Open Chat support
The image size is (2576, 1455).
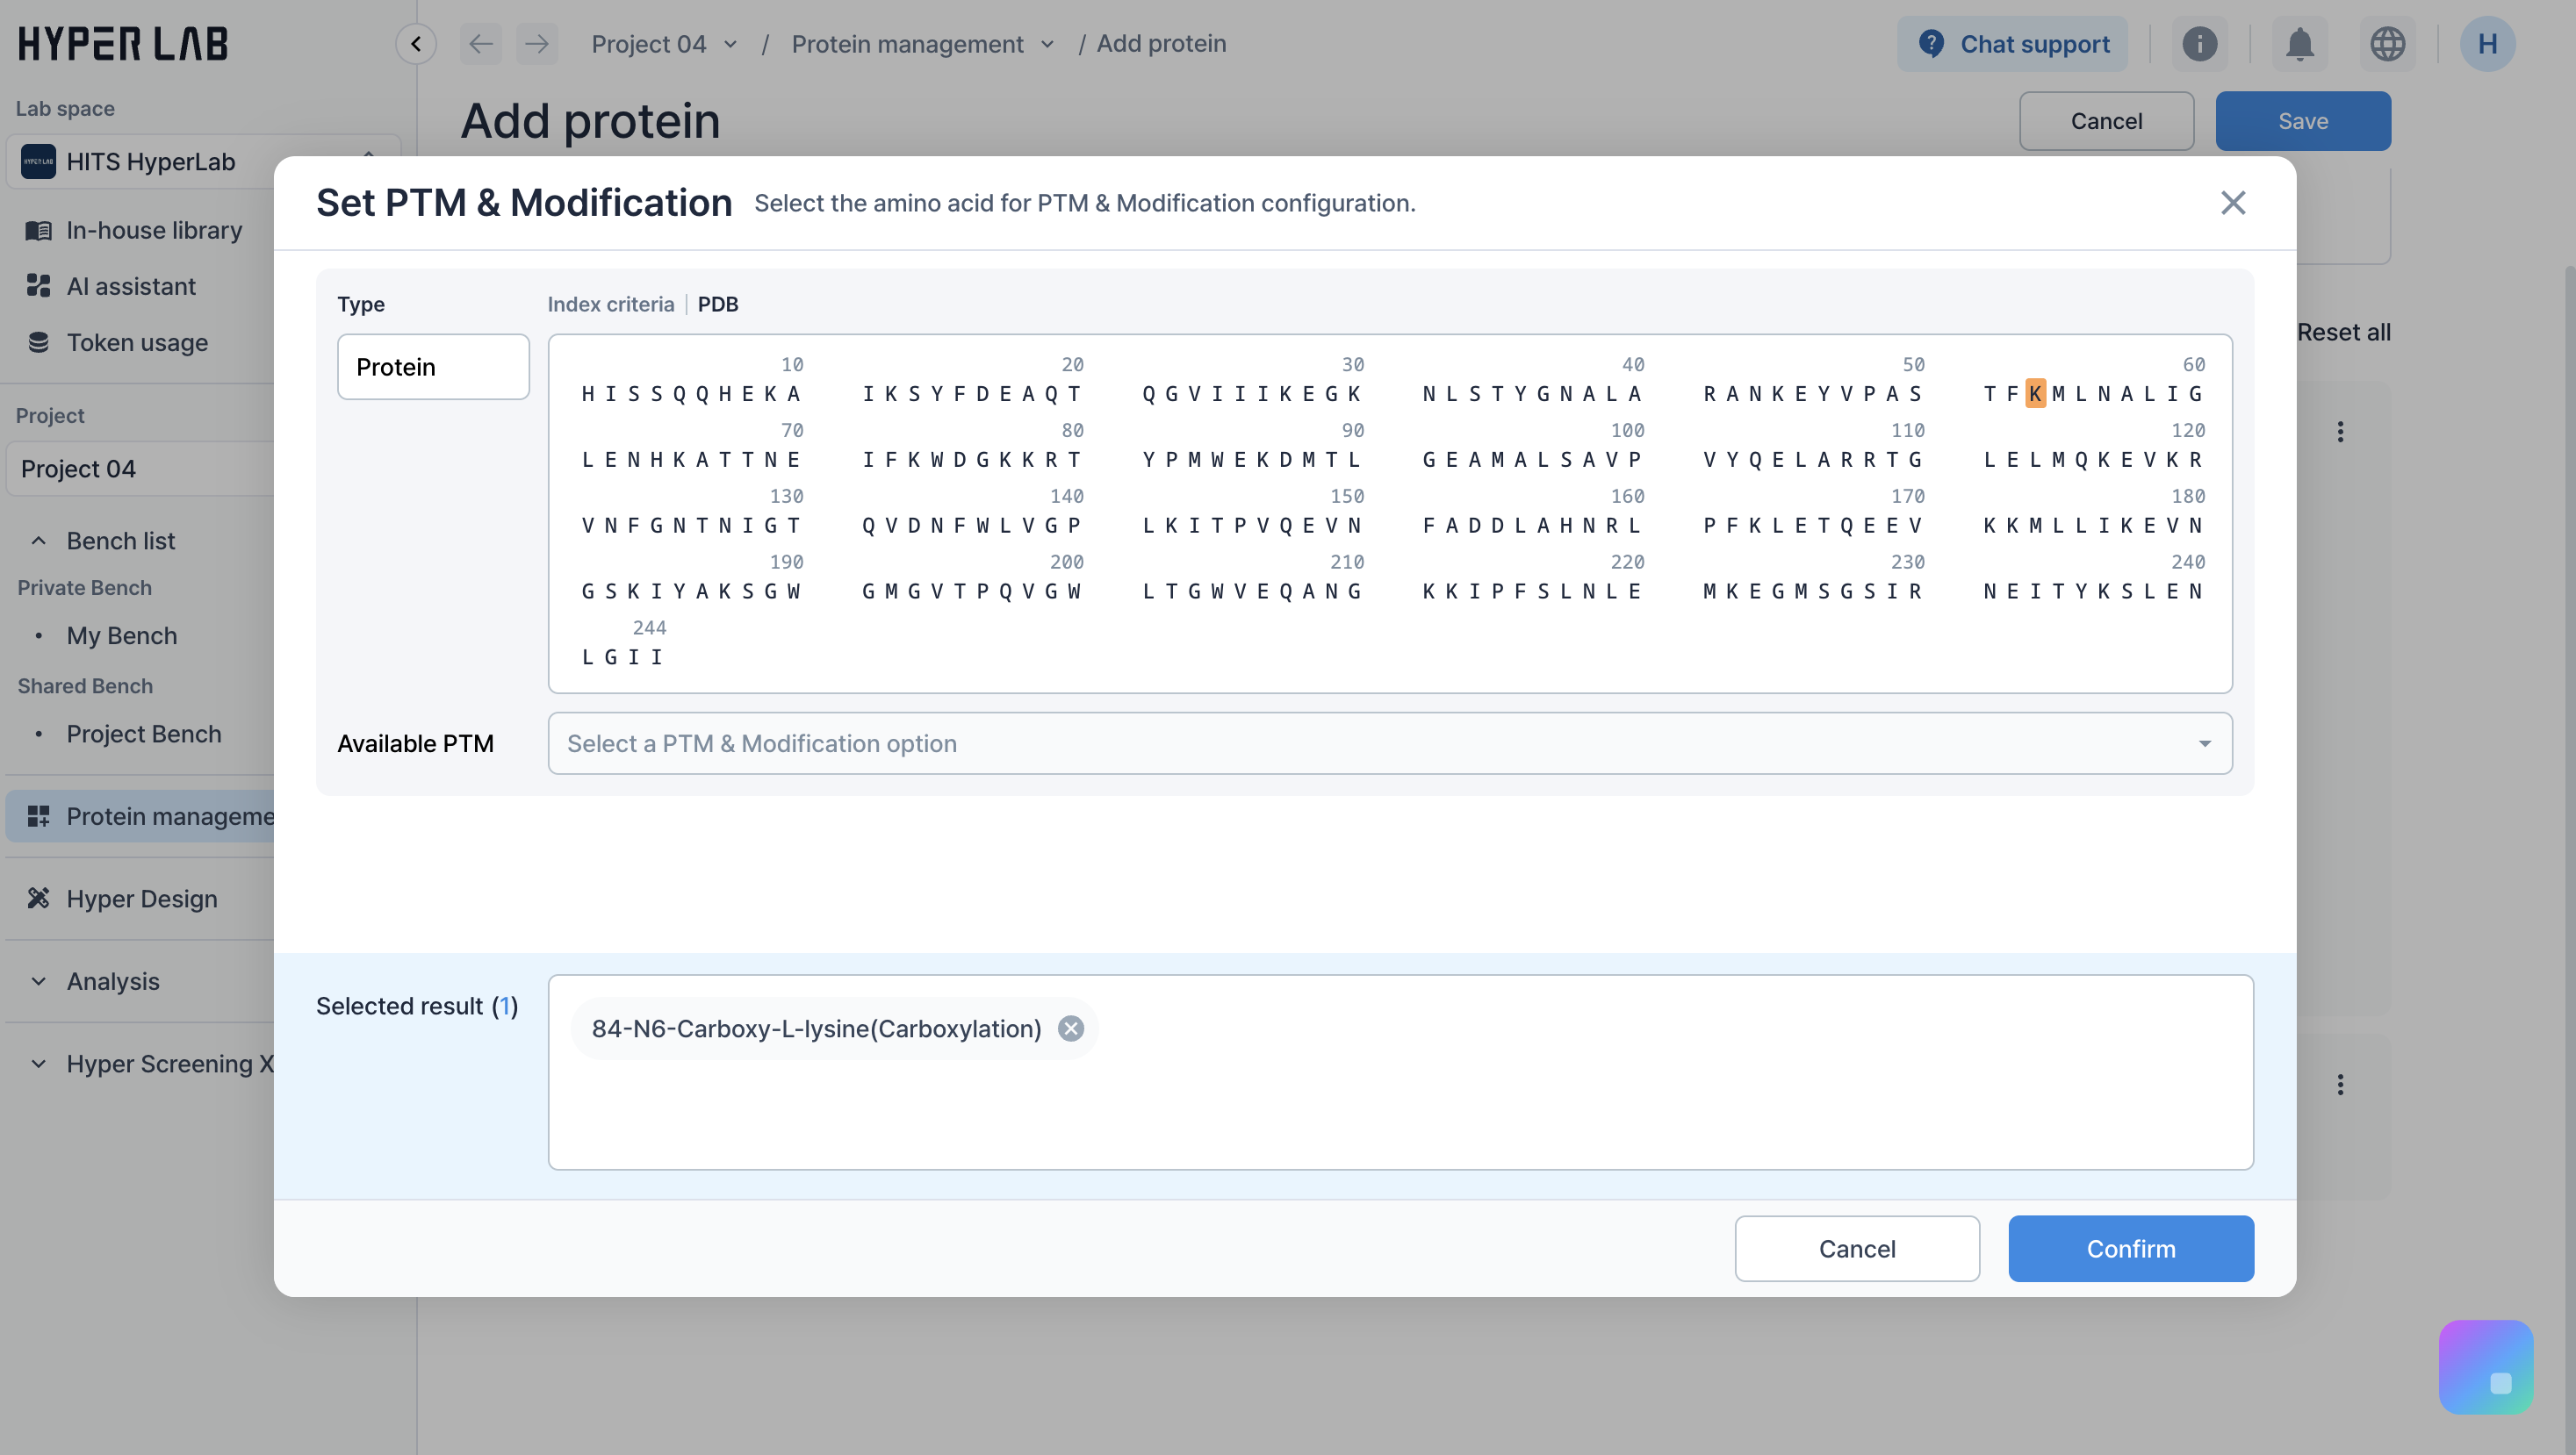click(x=2012, y=44)
